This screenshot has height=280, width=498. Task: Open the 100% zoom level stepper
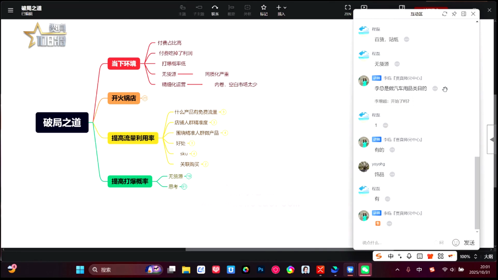click(475, 257)
